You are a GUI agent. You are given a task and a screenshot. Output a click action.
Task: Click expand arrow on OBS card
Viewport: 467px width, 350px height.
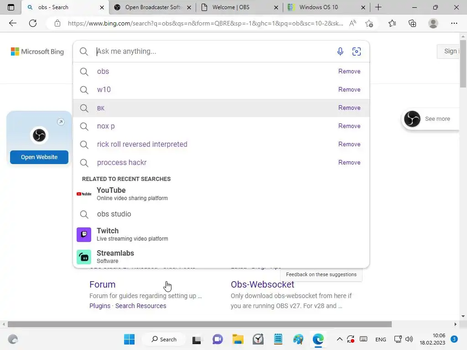point(61,122)
